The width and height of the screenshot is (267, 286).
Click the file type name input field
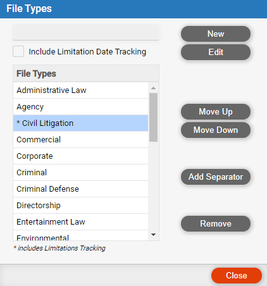(x=85, y=32)
